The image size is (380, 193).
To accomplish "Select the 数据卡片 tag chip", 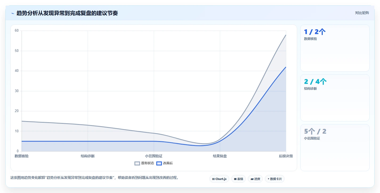I will pos(274,179).
